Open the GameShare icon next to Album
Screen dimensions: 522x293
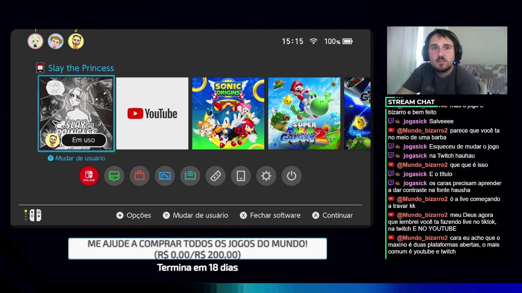tap(190, 176)
